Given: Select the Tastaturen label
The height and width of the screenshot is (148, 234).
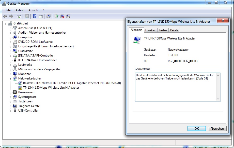Looking at the screenshot, I should (25, 101).
